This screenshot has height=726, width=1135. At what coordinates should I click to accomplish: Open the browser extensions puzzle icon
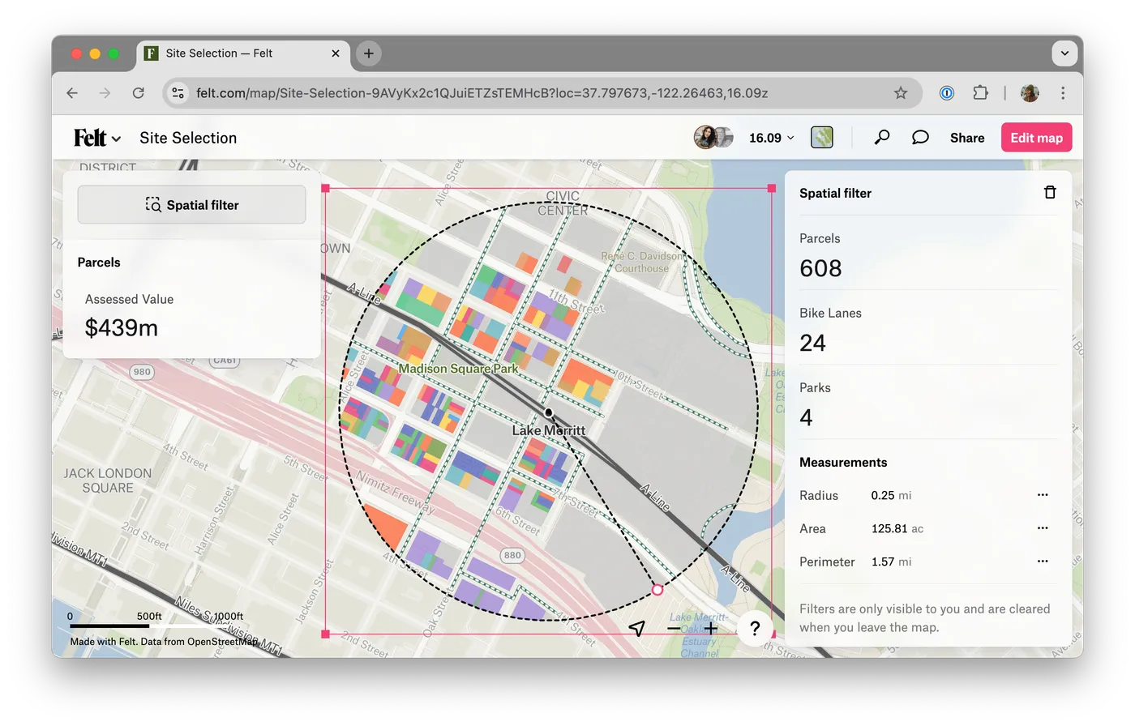pyautogui.click(x=980, y=93)
